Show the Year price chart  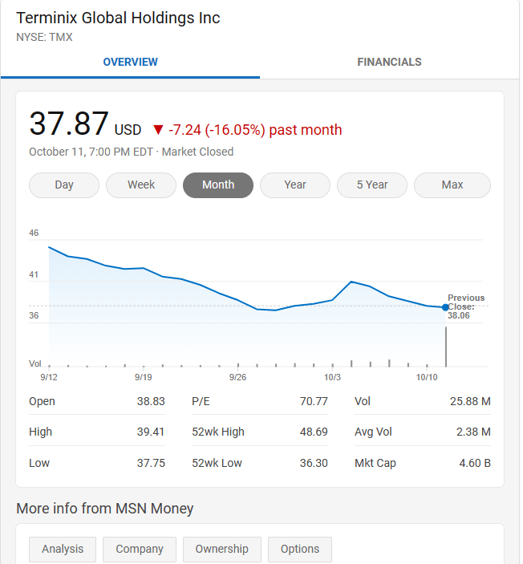(x=295, y=185)
